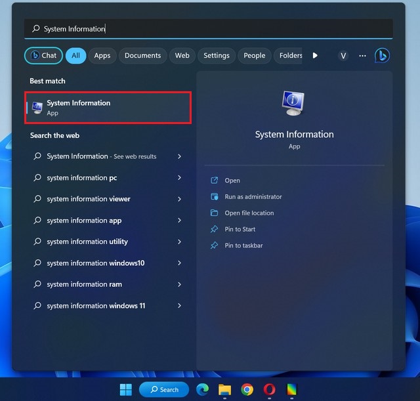Select the All filter tab
Screen dimensions: 420x401
tap(75, 55)
